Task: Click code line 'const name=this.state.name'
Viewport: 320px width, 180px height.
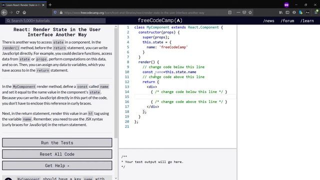Action: tap(169, 72)
